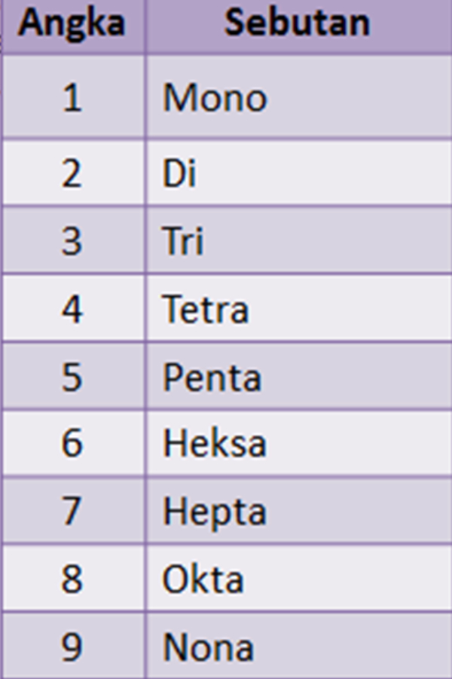This screenshot has height=679, width=452.
Task: Select the cell with number 8
Action: (x=73, y=578)
